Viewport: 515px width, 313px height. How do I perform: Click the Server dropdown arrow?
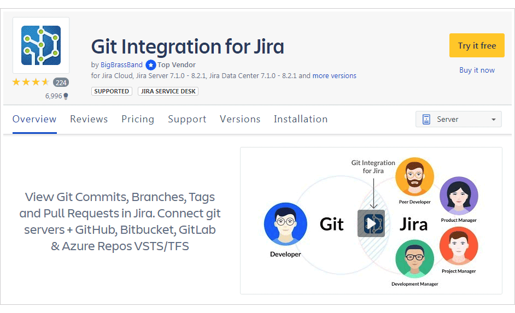pyautogui.click(x=493, y=120)
